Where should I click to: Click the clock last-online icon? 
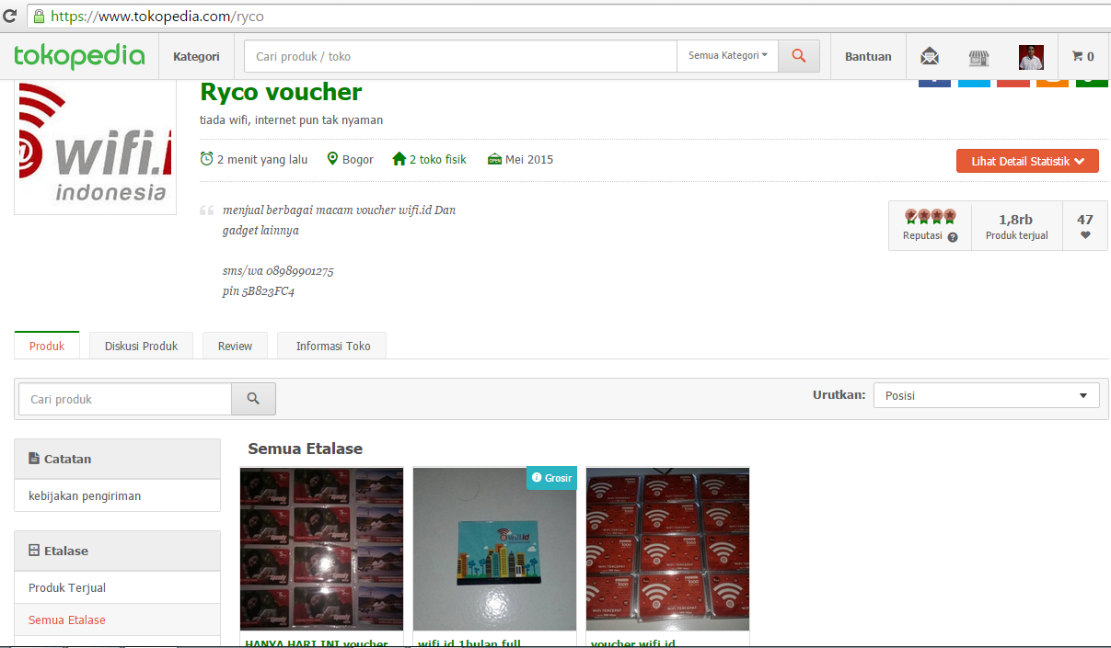pos(206,159)
